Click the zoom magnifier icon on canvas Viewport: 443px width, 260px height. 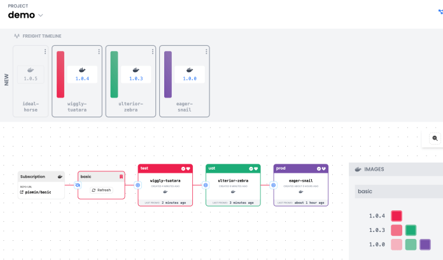(435, 138)
